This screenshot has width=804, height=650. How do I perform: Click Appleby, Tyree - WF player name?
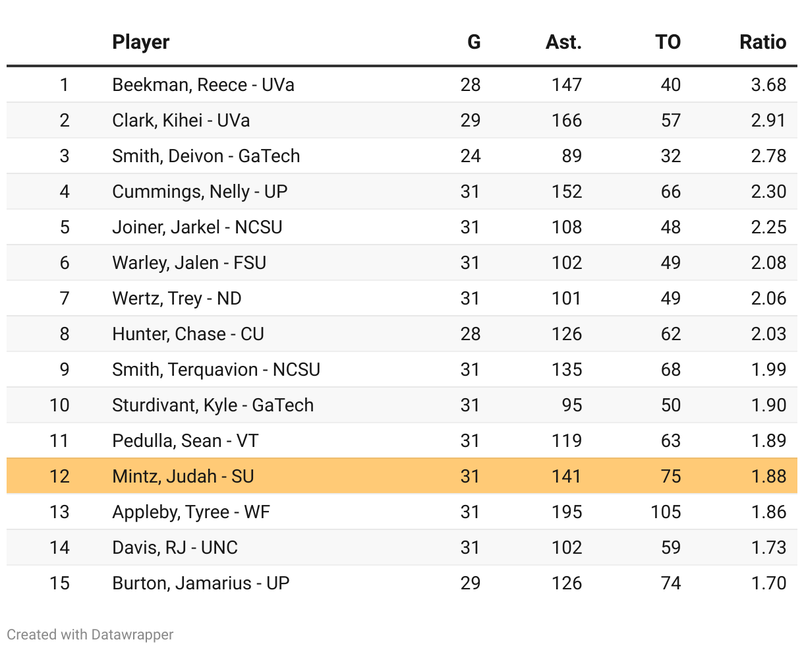pyautogui.click(x=191, y=512)
